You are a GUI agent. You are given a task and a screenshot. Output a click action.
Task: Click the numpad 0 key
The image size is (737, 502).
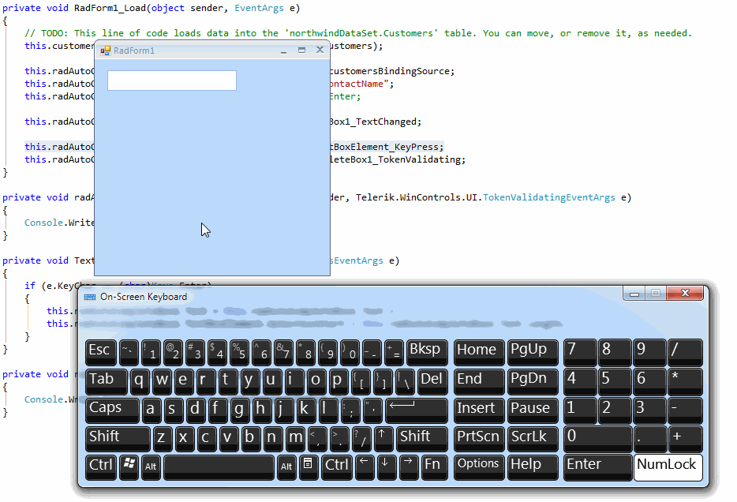pyautogui.click(x=597, y=439)
